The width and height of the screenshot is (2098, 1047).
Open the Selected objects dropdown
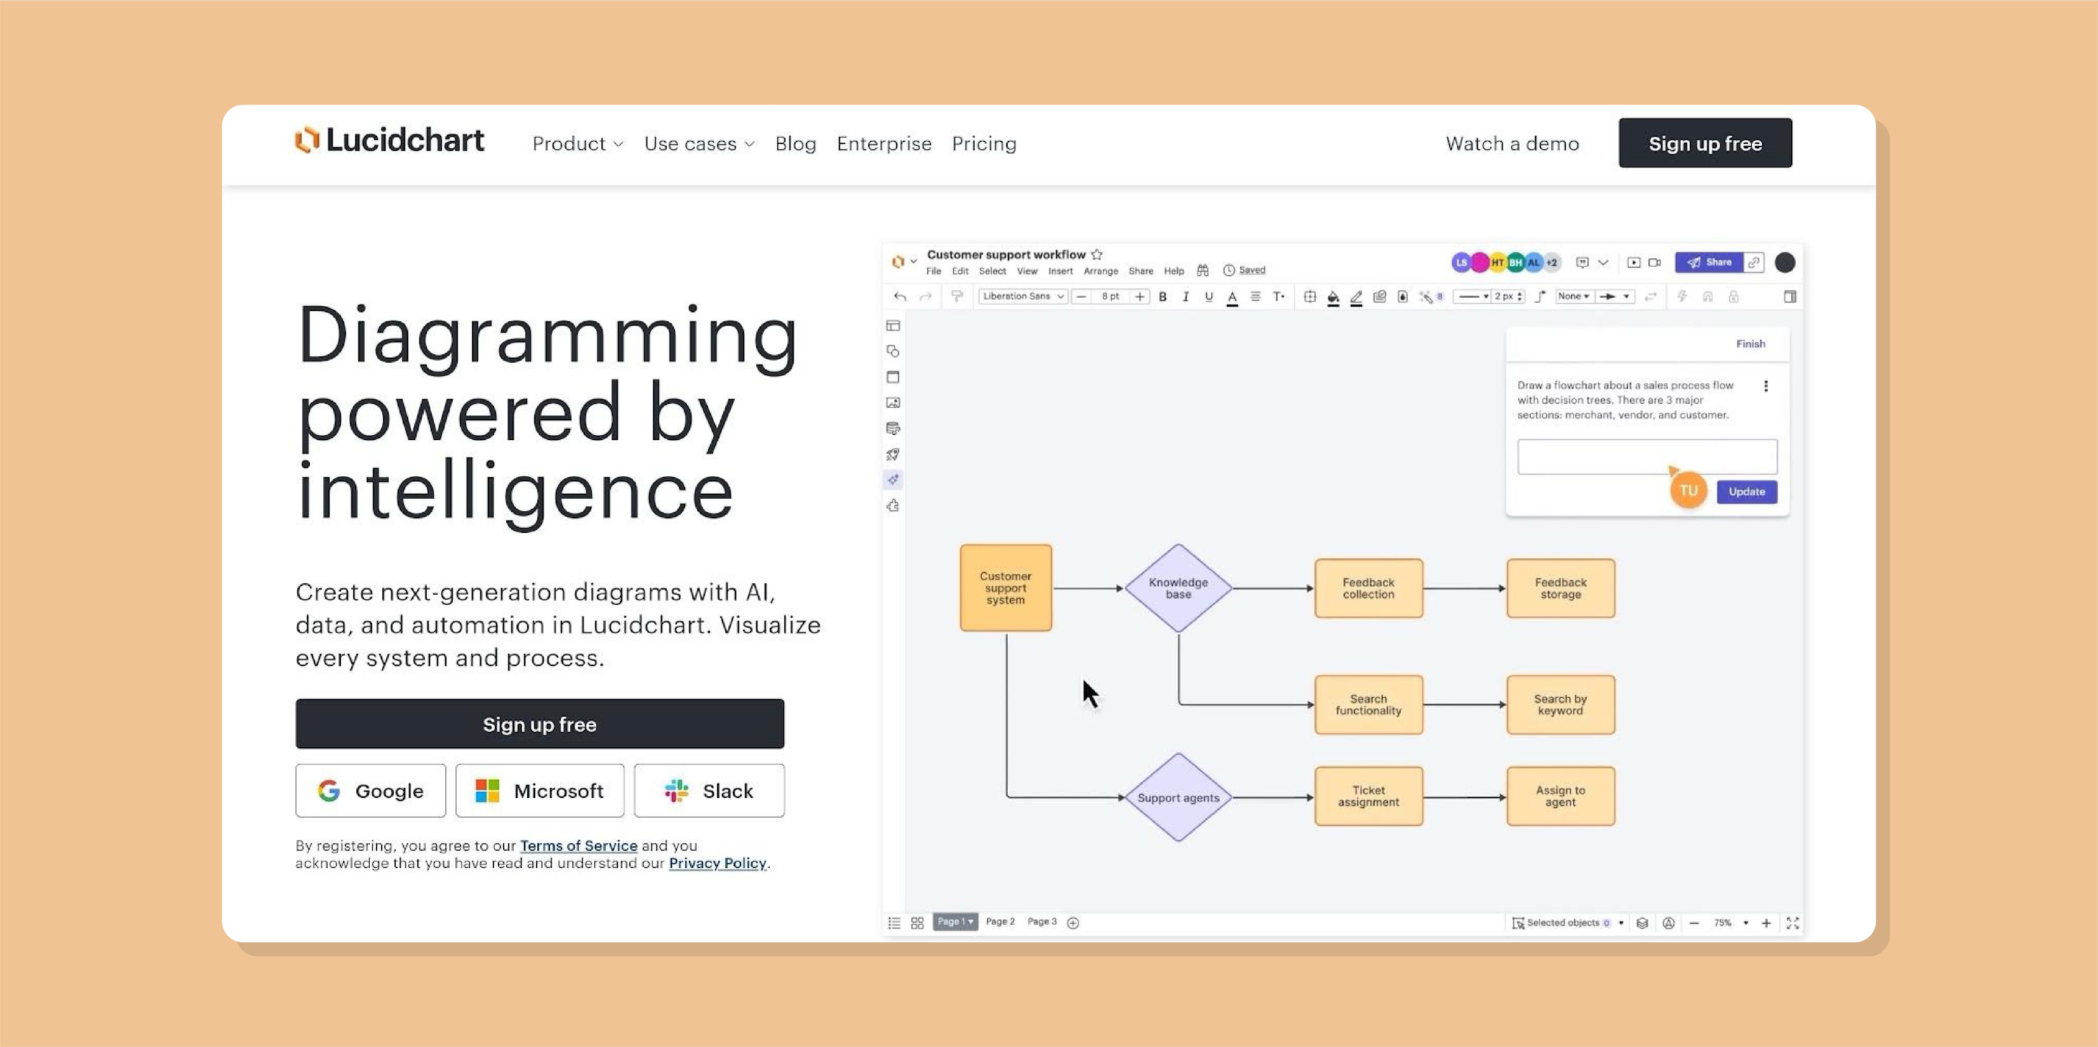(x=1569, y=923)
